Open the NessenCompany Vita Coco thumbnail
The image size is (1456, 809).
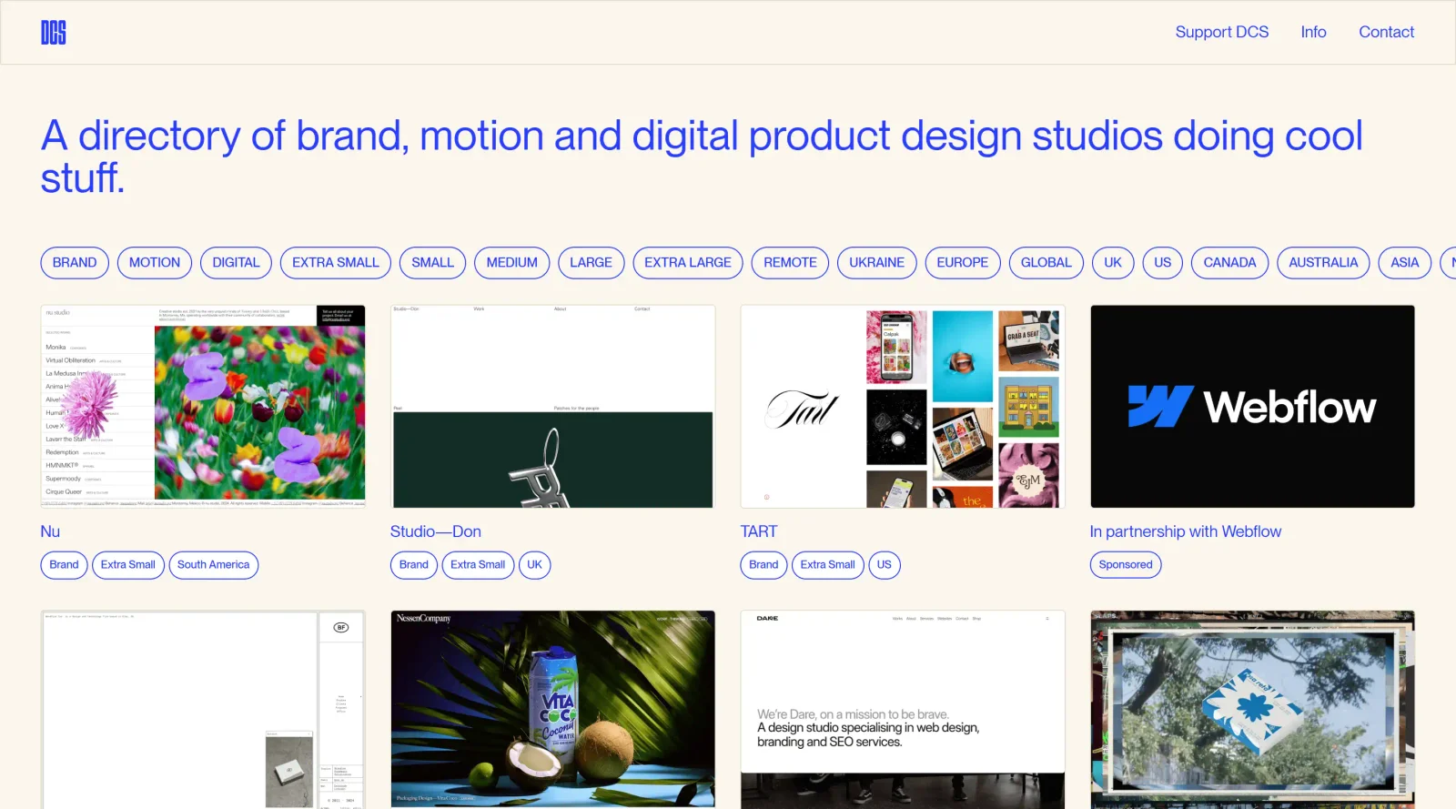pyautogui.click(x=552, y=710)
